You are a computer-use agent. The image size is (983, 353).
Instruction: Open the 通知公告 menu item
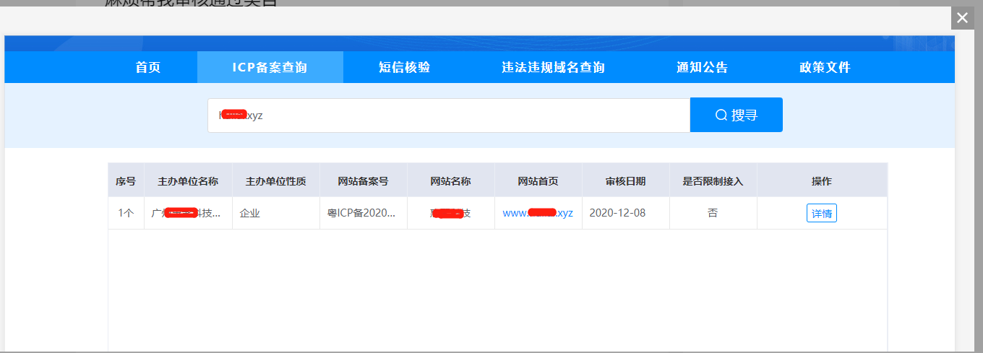(x=702, y=67)
